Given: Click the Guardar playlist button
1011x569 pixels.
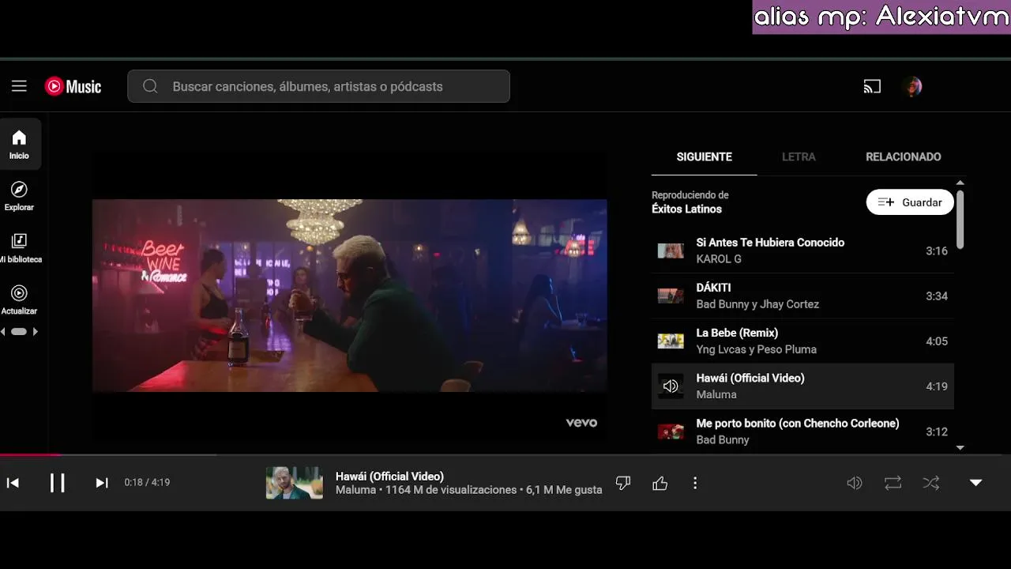Looking at the screenshot, I should (x=910, y=202).
